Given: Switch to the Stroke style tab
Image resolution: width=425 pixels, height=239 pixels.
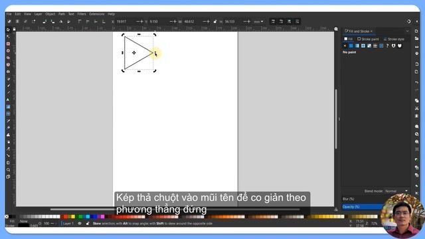Looking at the screenshot, I should point(394,39).
